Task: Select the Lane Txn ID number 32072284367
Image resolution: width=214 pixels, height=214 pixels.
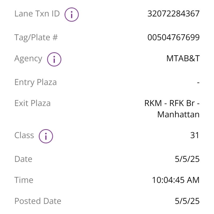Action: (173, 14)
